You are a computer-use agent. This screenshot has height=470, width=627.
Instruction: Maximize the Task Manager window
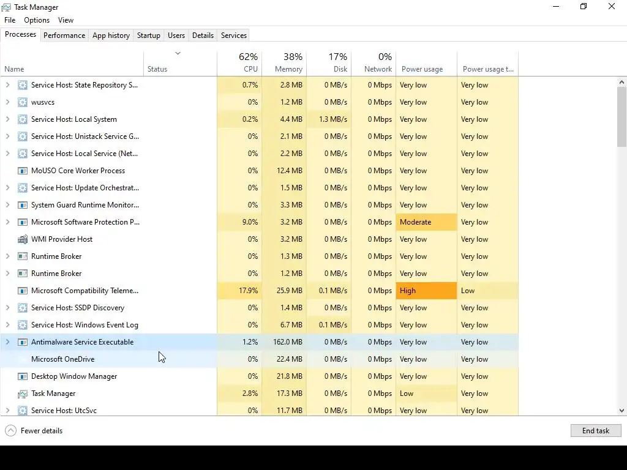click(x=584, y=6)
